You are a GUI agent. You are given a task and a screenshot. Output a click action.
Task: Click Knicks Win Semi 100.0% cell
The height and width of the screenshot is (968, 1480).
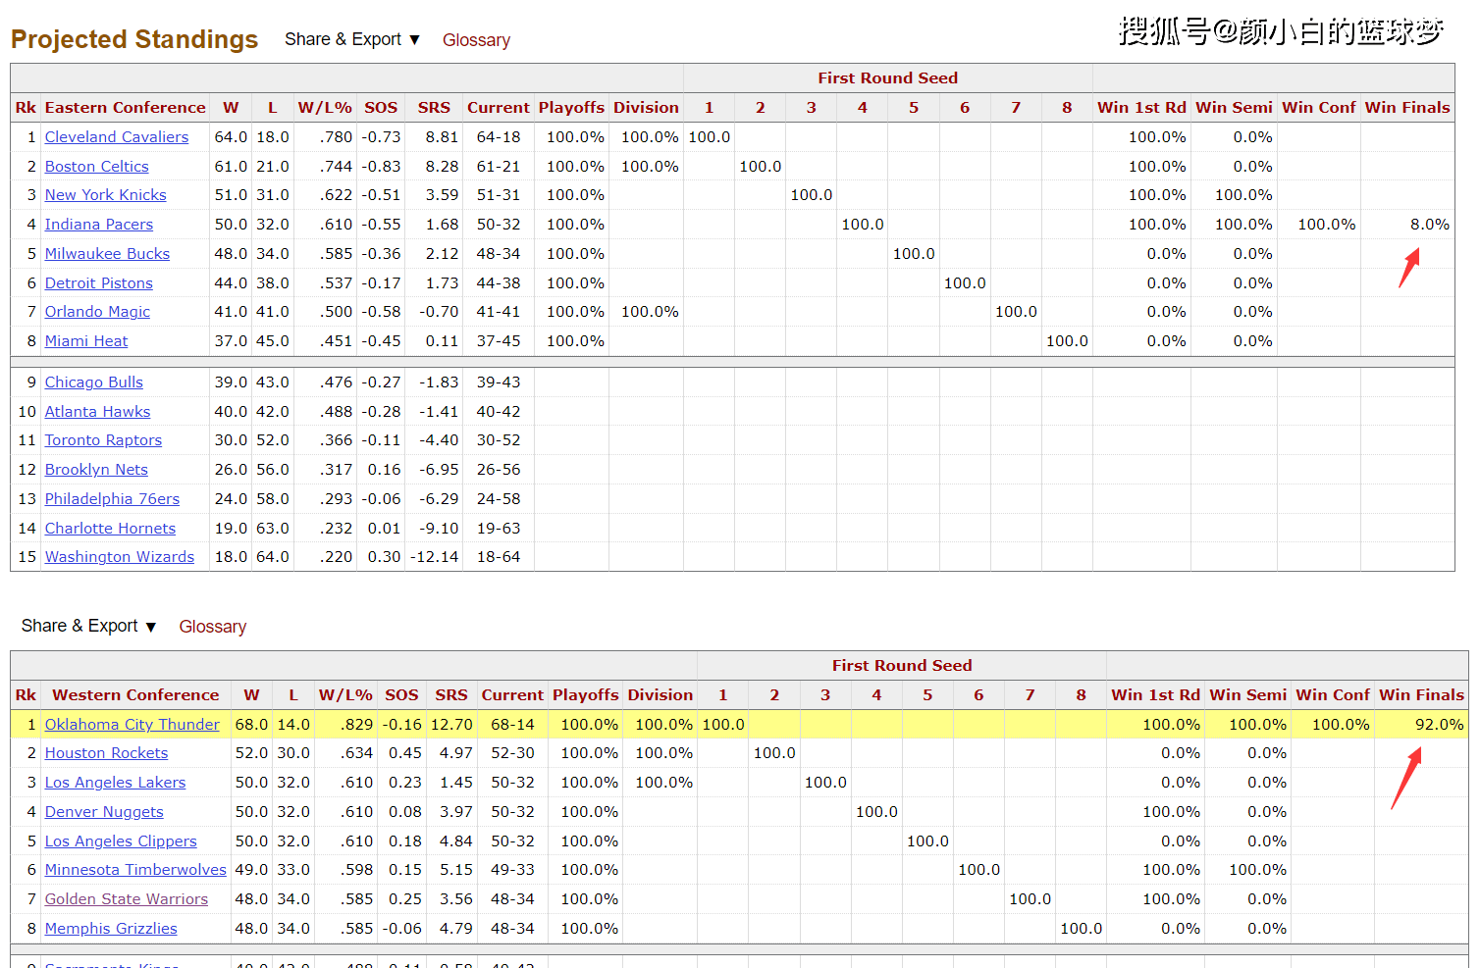tap(1234, 195)
